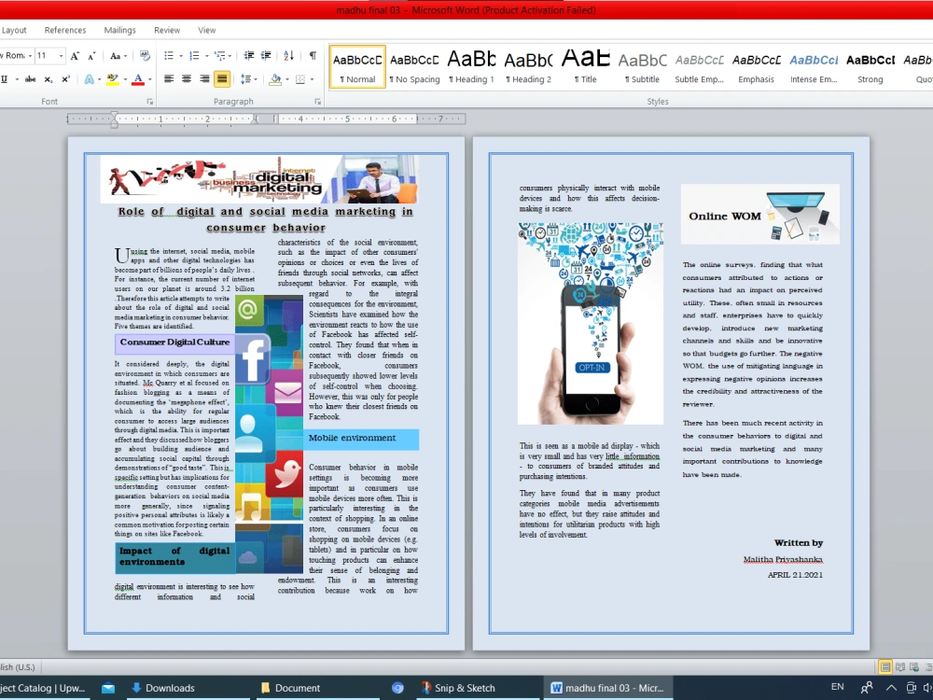Apply the Intense Emphasis style
This screenshot has width=933, height=700.
click(814, 66)
